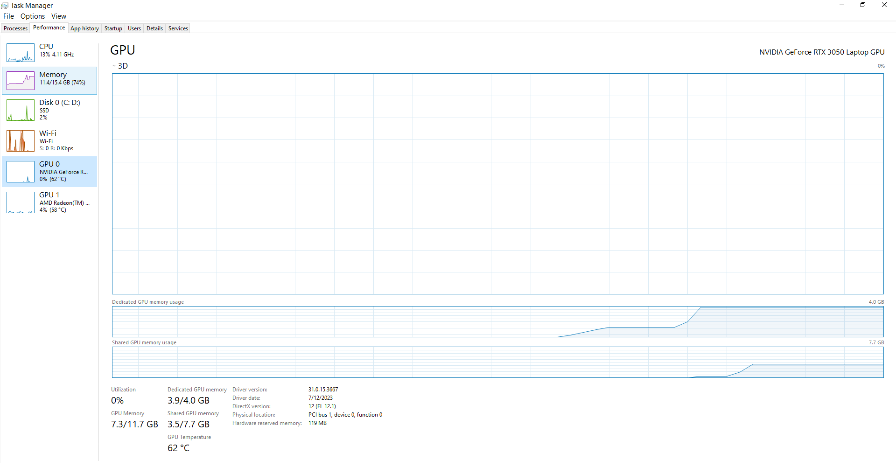
Task: Collapse the 3D engine graph section
Action: [x=114, y=66]
